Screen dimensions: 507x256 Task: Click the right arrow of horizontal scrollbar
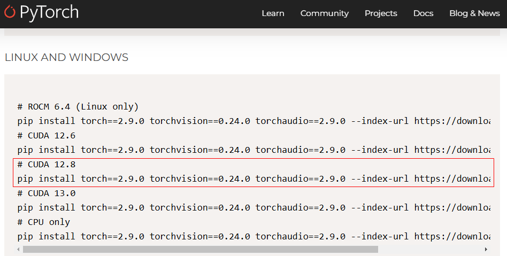tap(486, 249)
